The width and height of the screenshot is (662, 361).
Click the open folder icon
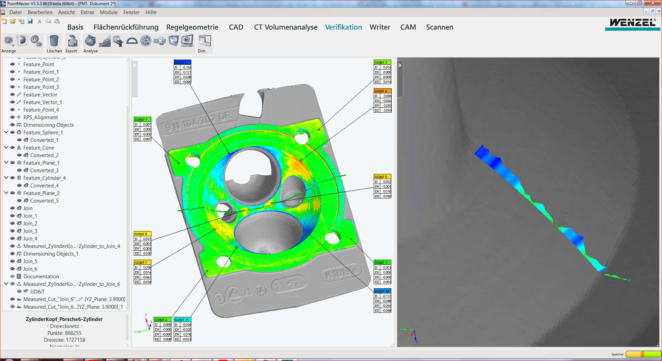(x=13, y=21)
